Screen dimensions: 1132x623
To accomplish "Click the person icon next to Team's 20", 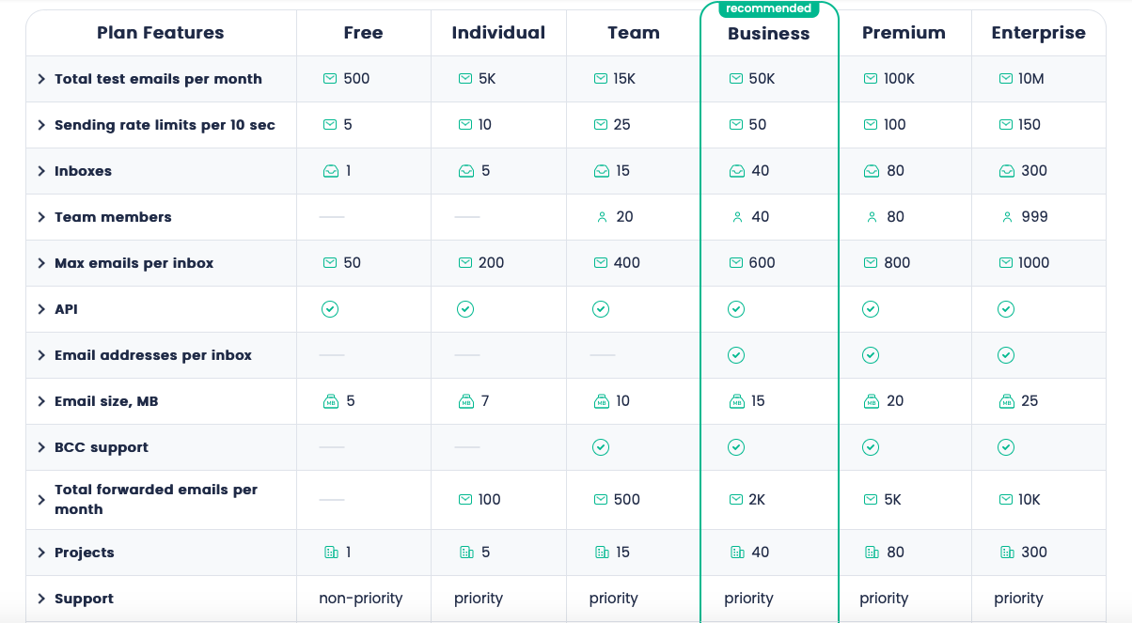I will (602, 217).
